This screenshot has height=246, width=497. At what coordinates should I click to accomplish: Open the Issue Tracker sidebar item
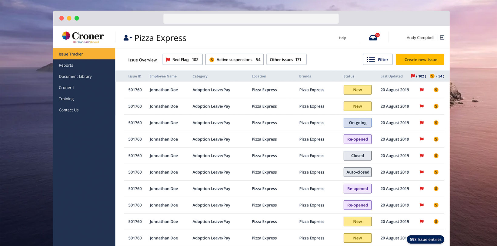tap(84, 54)
